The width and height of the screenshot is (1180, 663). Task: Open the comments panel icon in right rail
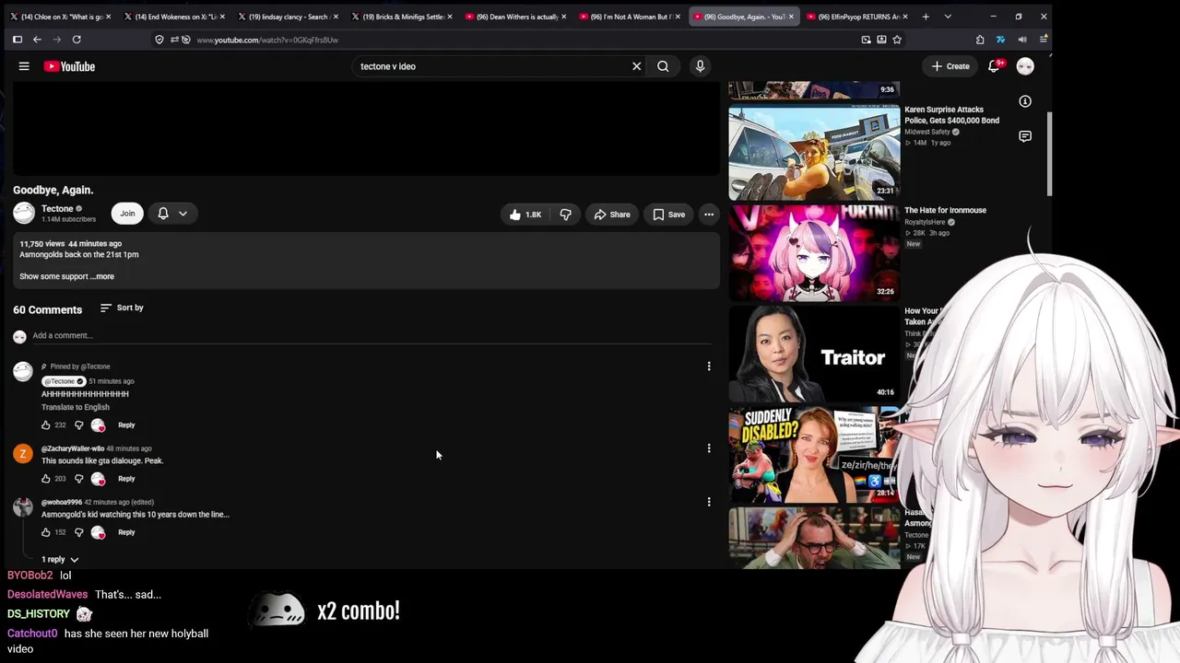(1025, 136)
